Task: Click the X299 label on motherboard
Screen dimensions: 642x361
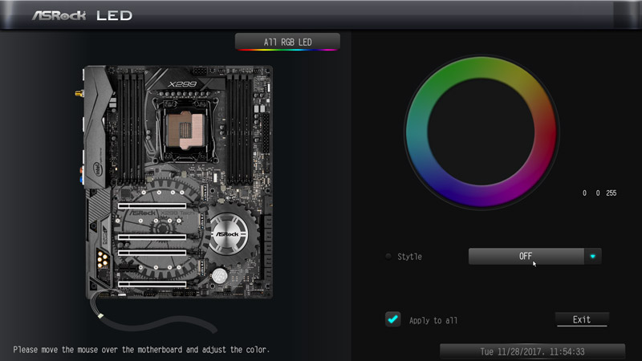Action: pos(183,84)
